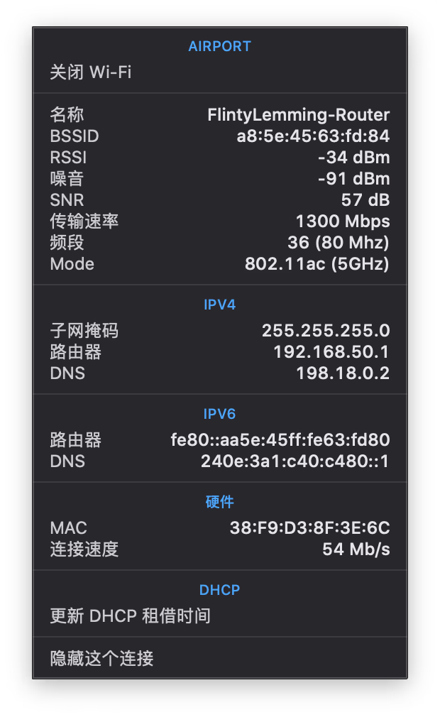Click the AIRPORT section header

coord(220,46)
